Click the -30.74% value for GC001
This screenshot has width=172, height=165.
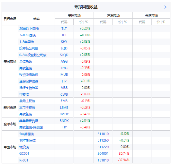[x=123, y=153]
